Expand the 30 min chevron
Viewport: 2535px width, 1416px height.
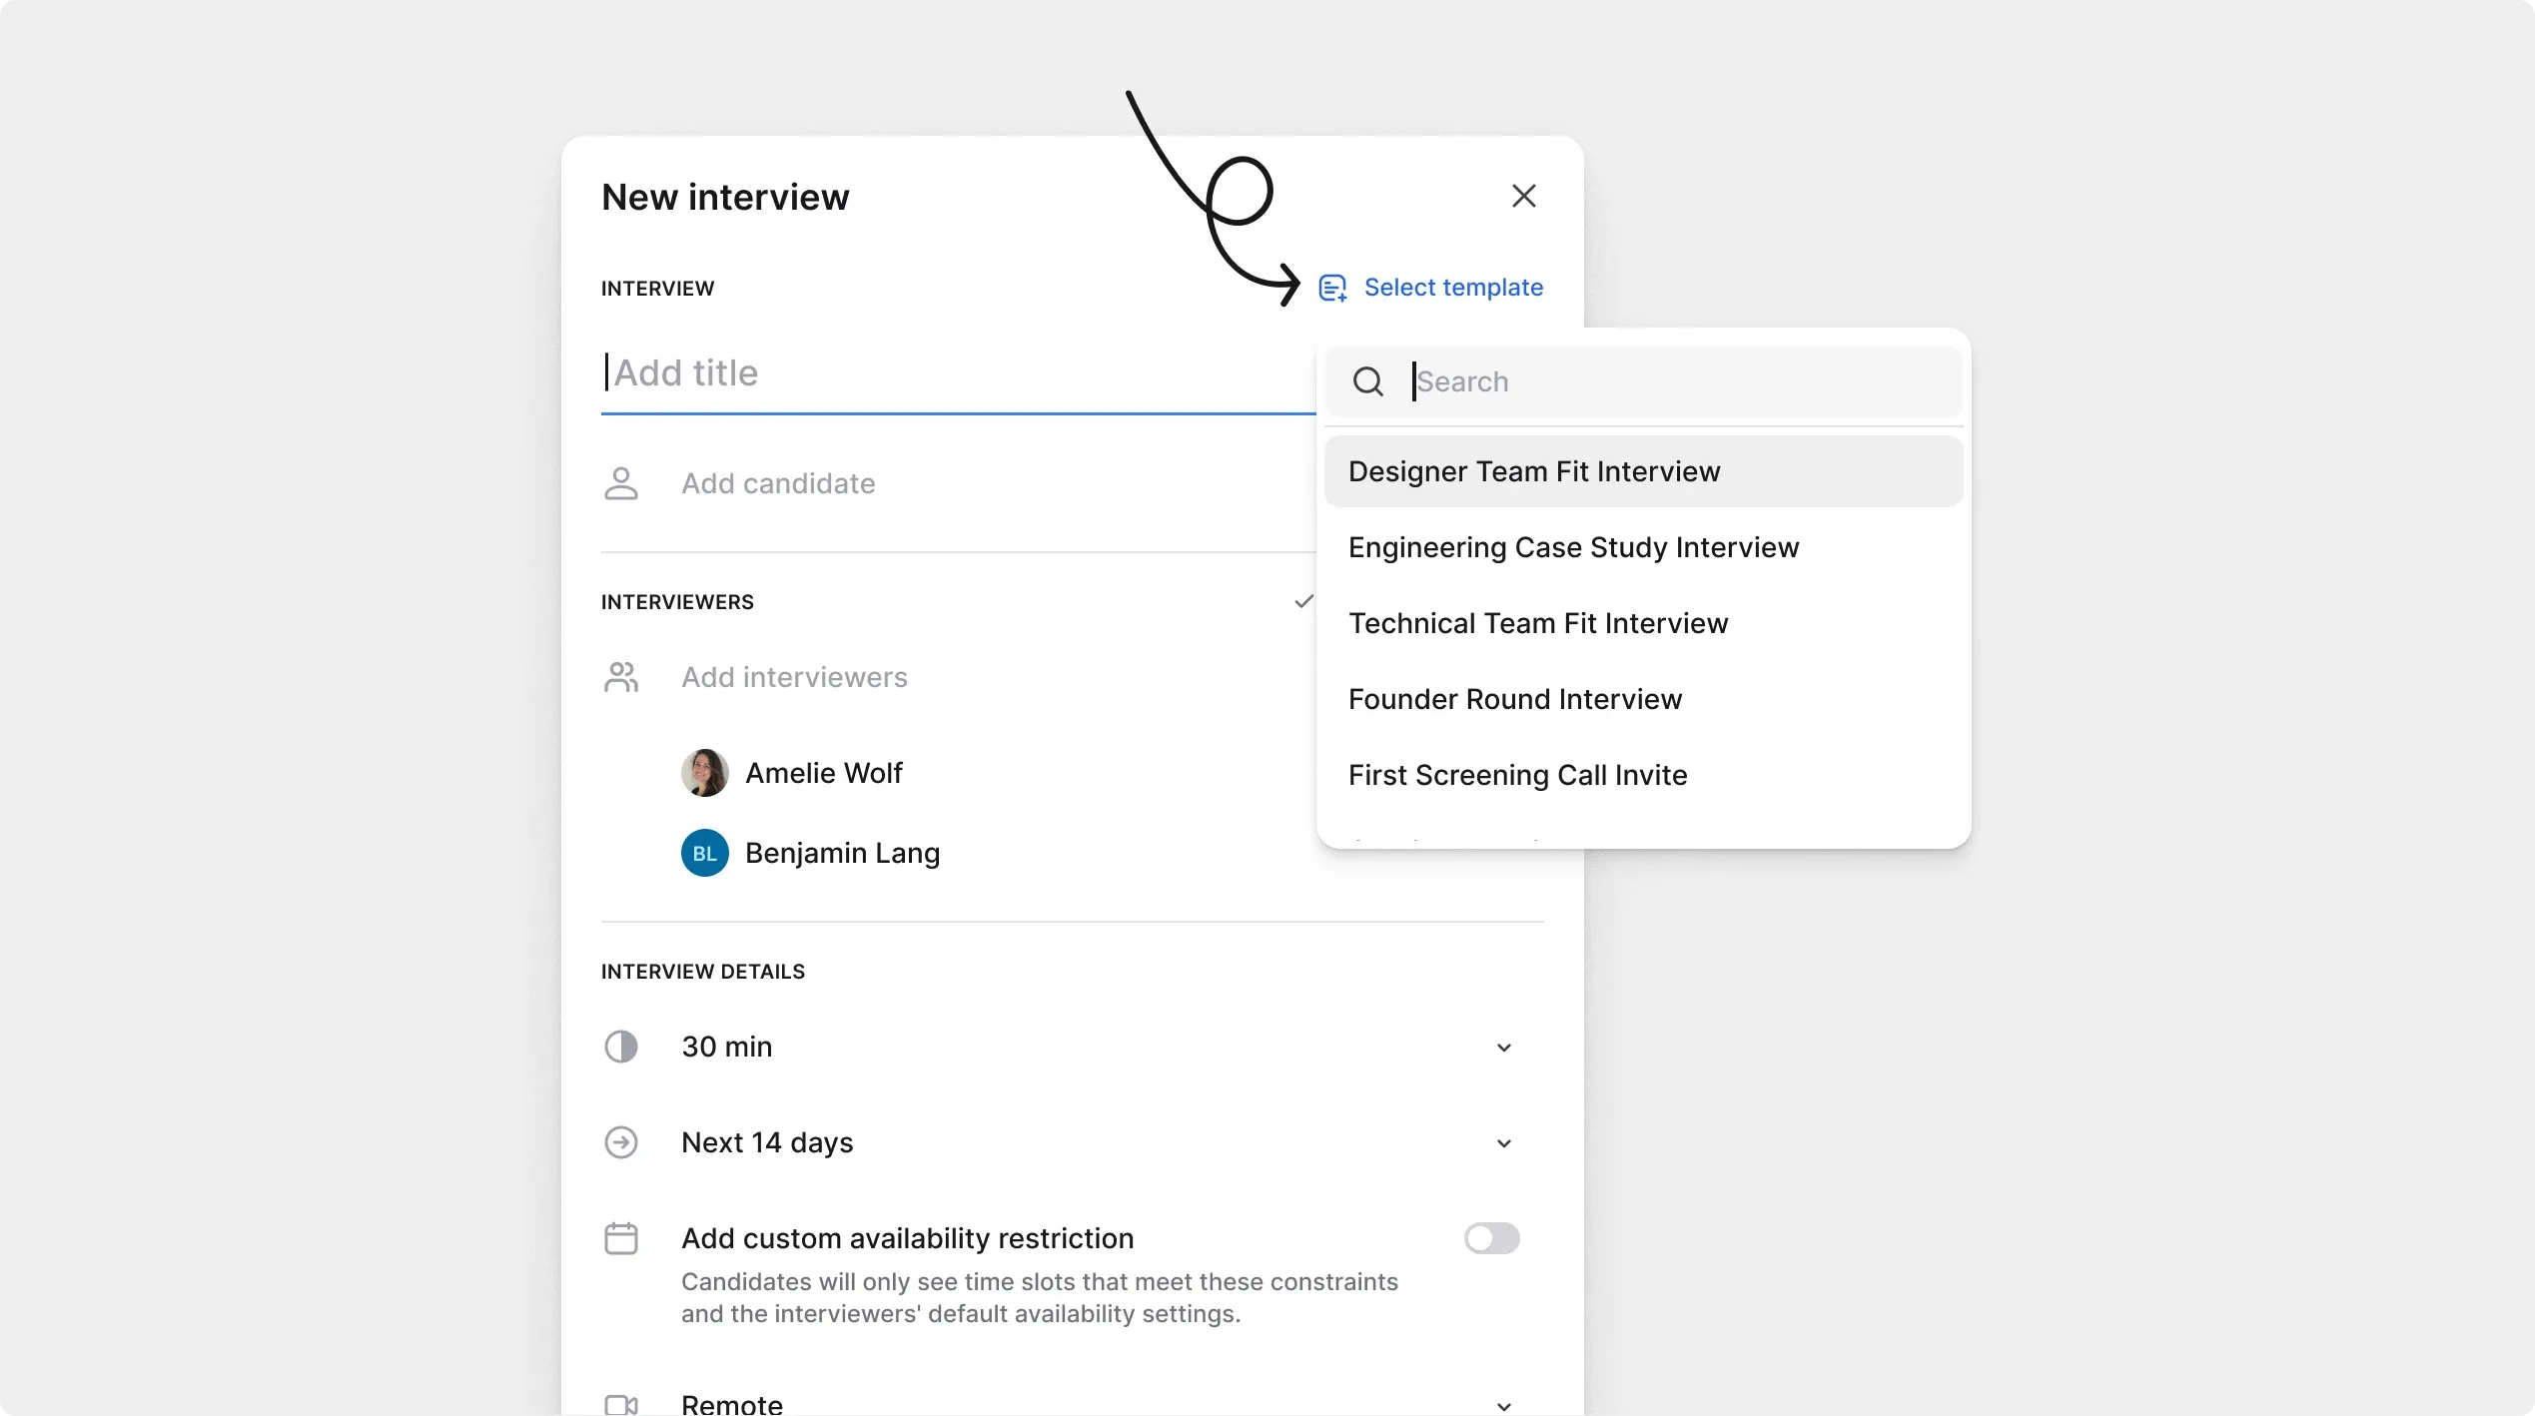click(1503, 1048)
